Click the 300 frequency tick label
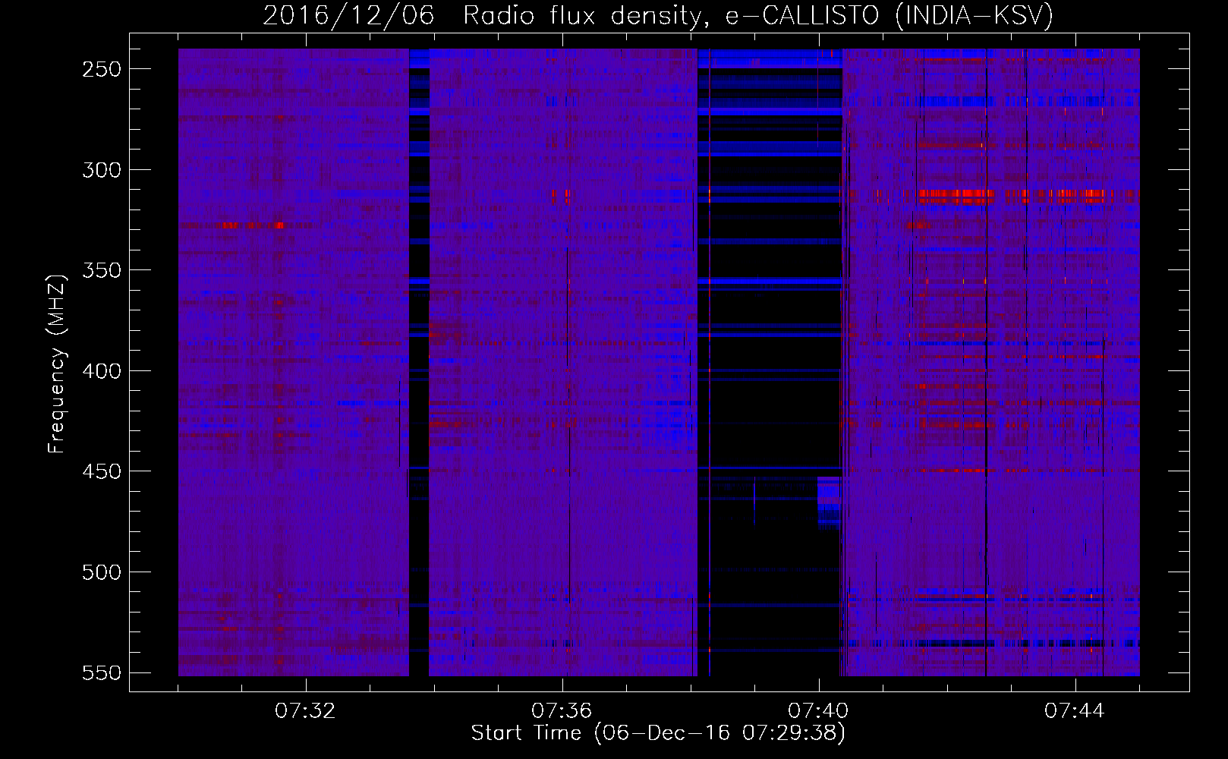1228x759 pixels. click(x=102, y=170)
